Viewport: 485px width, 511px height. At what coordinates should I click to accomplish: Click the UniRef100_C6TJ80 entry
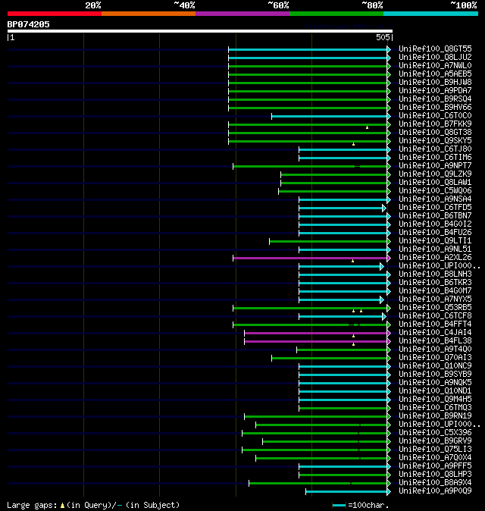click(435, 149)
